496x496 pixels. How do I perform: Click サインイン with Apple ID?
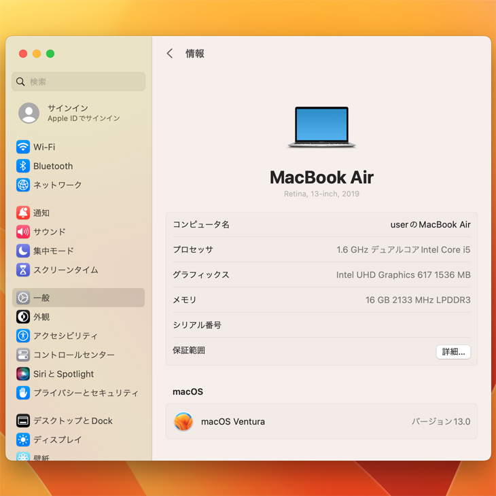(68, 113)
